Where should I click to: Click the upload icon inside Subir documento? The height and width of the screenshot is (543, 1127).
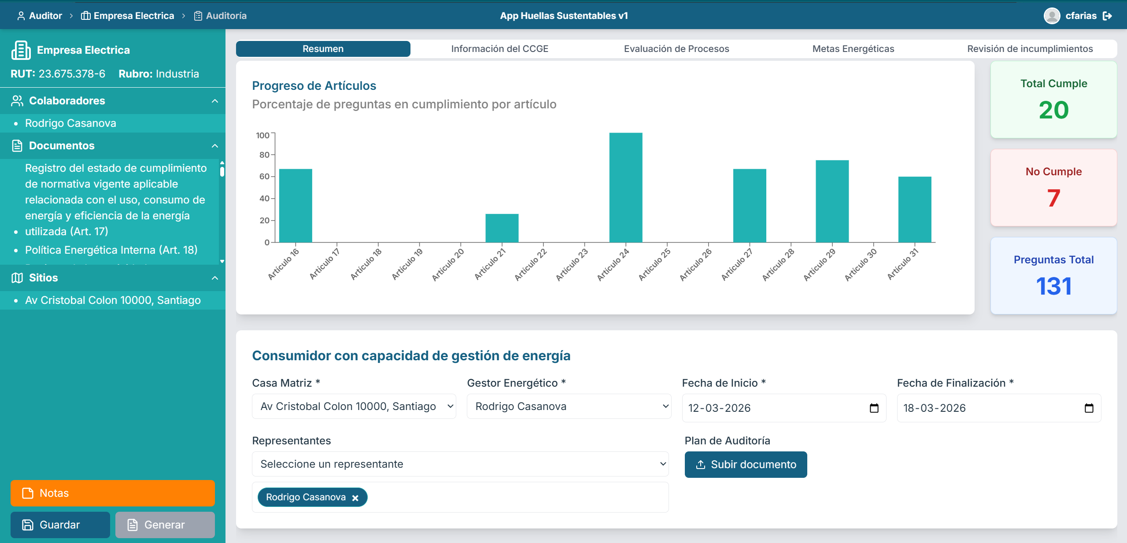[700, 464]
